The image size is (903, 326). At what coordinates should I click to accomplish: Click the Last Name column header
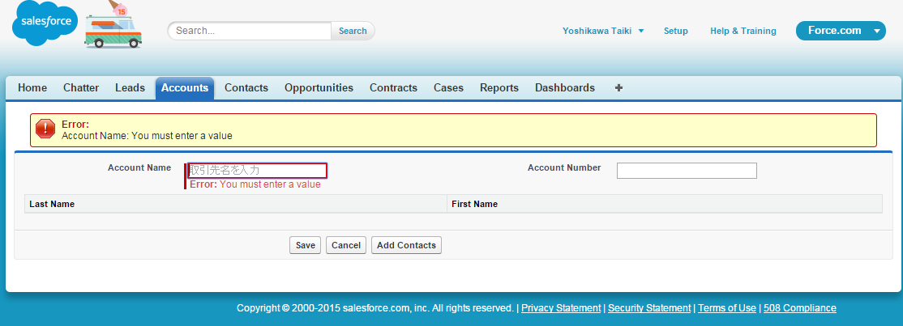click(x=236, y=204)
